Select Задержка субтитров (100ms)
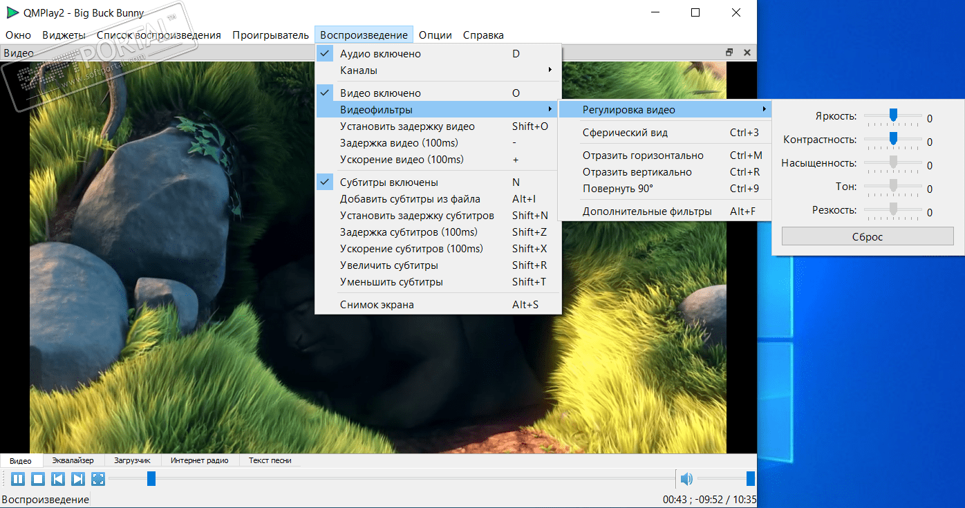 click(x=438, y=232)
